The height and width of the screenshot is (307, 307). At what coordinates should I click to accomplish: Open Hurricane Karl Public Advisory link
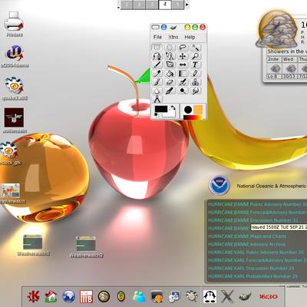coord(256,253)
